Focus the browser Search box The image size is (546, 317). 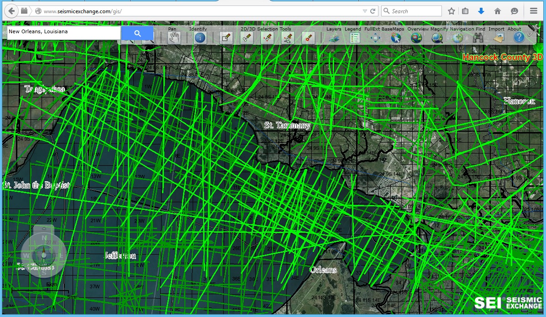pos(412,11)
